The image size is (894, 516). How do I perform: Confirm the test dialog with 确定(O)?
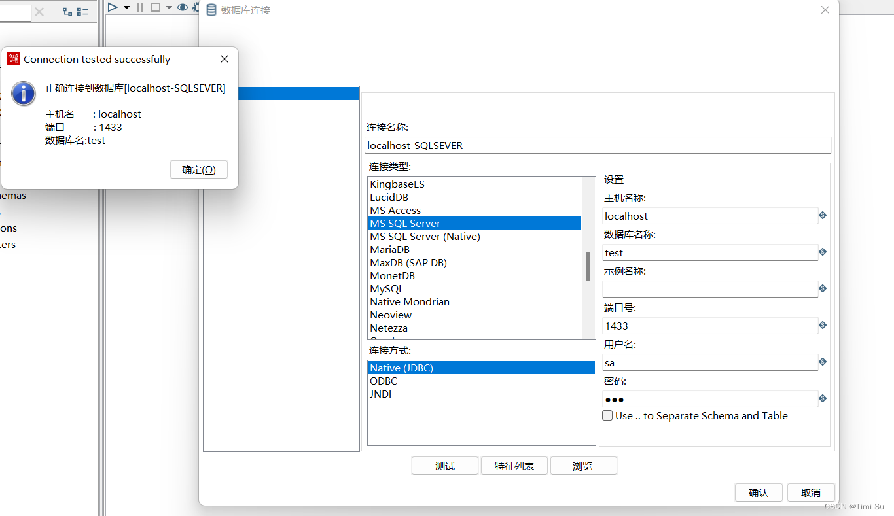pos(198,169)
